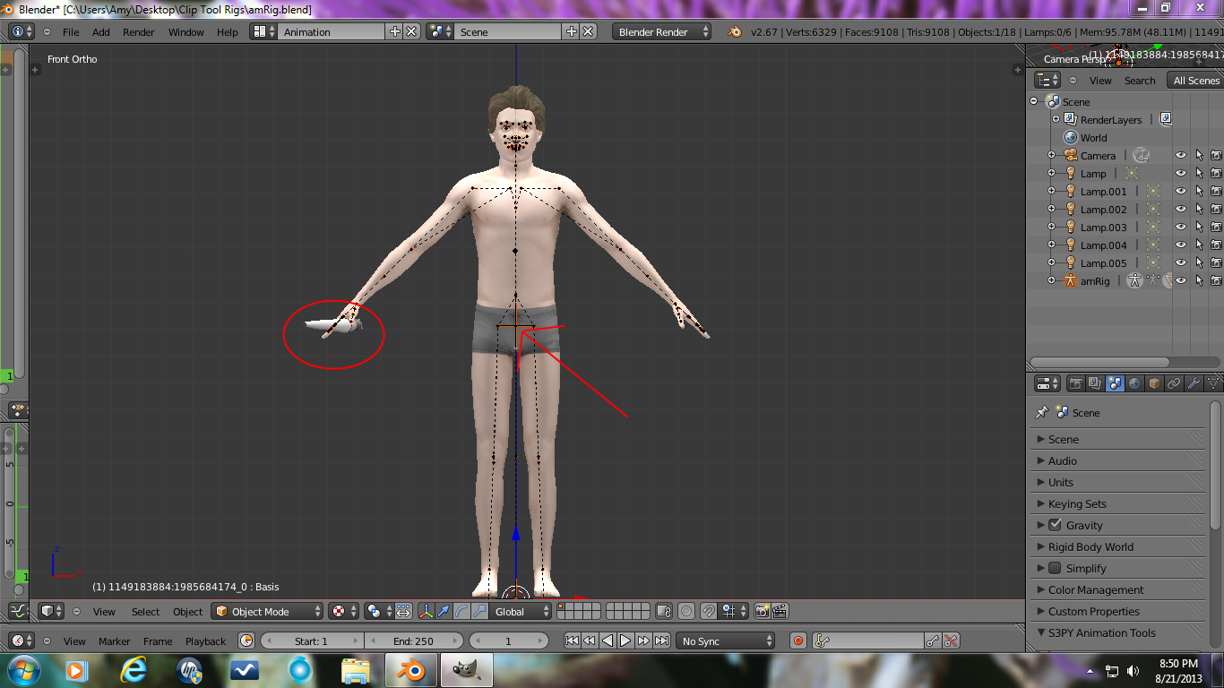Click Play Animation in reverse button
This screenshot has height=688, width=1224.
(608, 641)
